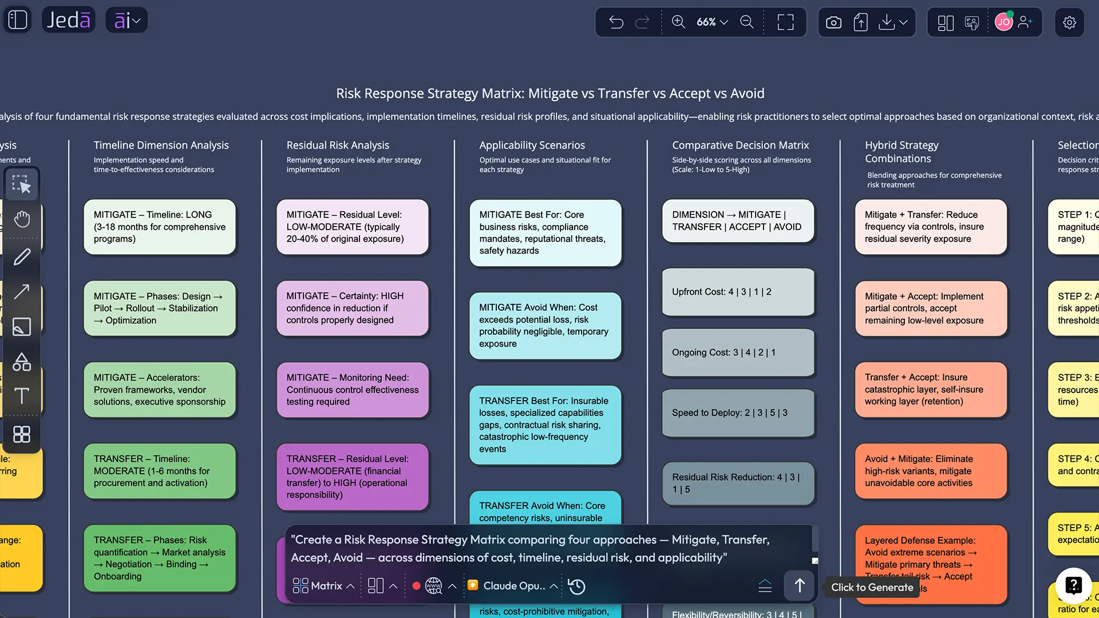
Task: Select the TRANSFER Best For note
Action: (545, 425)
